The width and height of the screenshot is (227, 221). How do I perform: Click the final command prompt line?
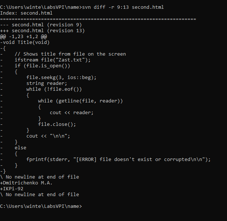(x=41, y=206)
